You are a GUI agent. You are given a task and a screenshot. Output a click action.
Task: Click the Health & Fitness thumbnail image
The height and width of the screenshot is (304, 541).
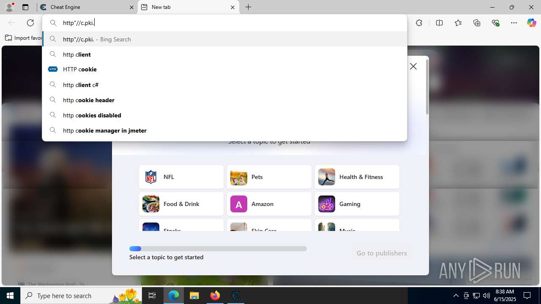point(327,177)
